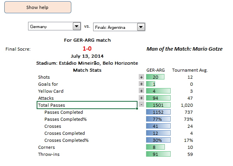The width and height of the screenshot is (233, 166).
Task: Select the Throw-ins data bar showing 91
Action: tap(158, 154)
